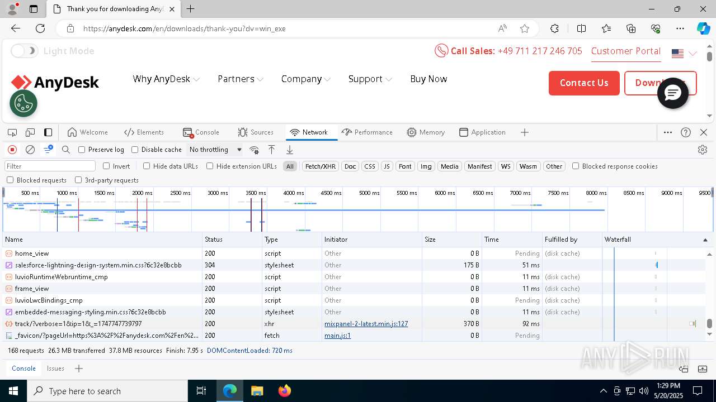Open Read aloud icon in address bar

502,28
